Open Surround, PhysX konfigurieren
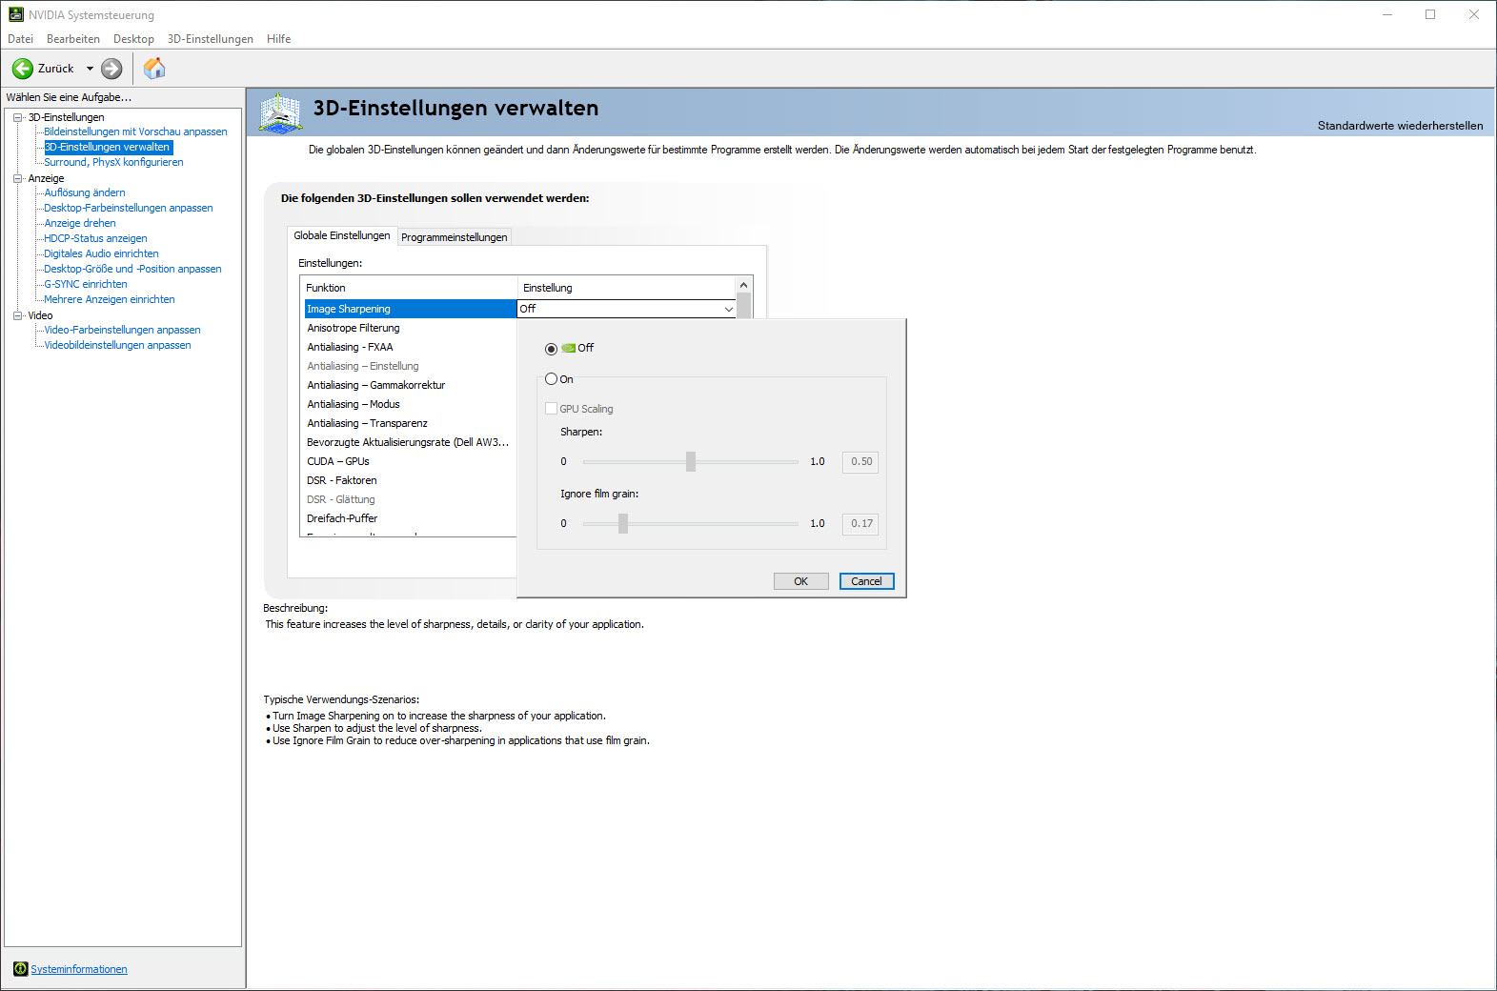This screenshot has height=991, width=1497. click(x=113, y=162)
